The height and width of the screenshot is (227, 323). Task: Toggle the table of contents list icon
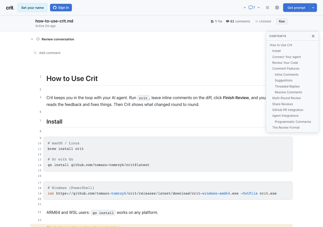pos(267,8)
